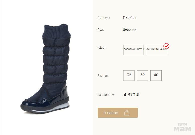Click the shopping bag icon on order button
This screenshot has width=195, height=135.
[x=127, y=113]
